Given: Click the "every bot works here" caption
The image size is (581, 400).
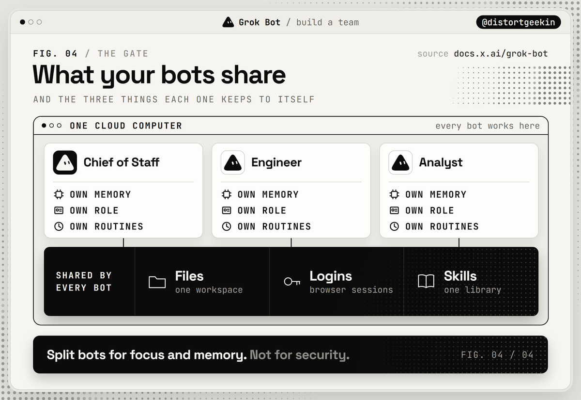Looking at the screenshot, I should pyautogui.click(x=488, y=126).
